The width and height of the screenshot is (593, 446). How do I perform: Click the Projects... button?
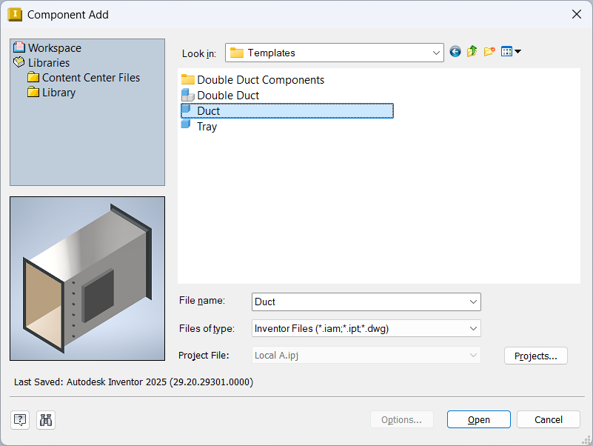pos(535,356)
